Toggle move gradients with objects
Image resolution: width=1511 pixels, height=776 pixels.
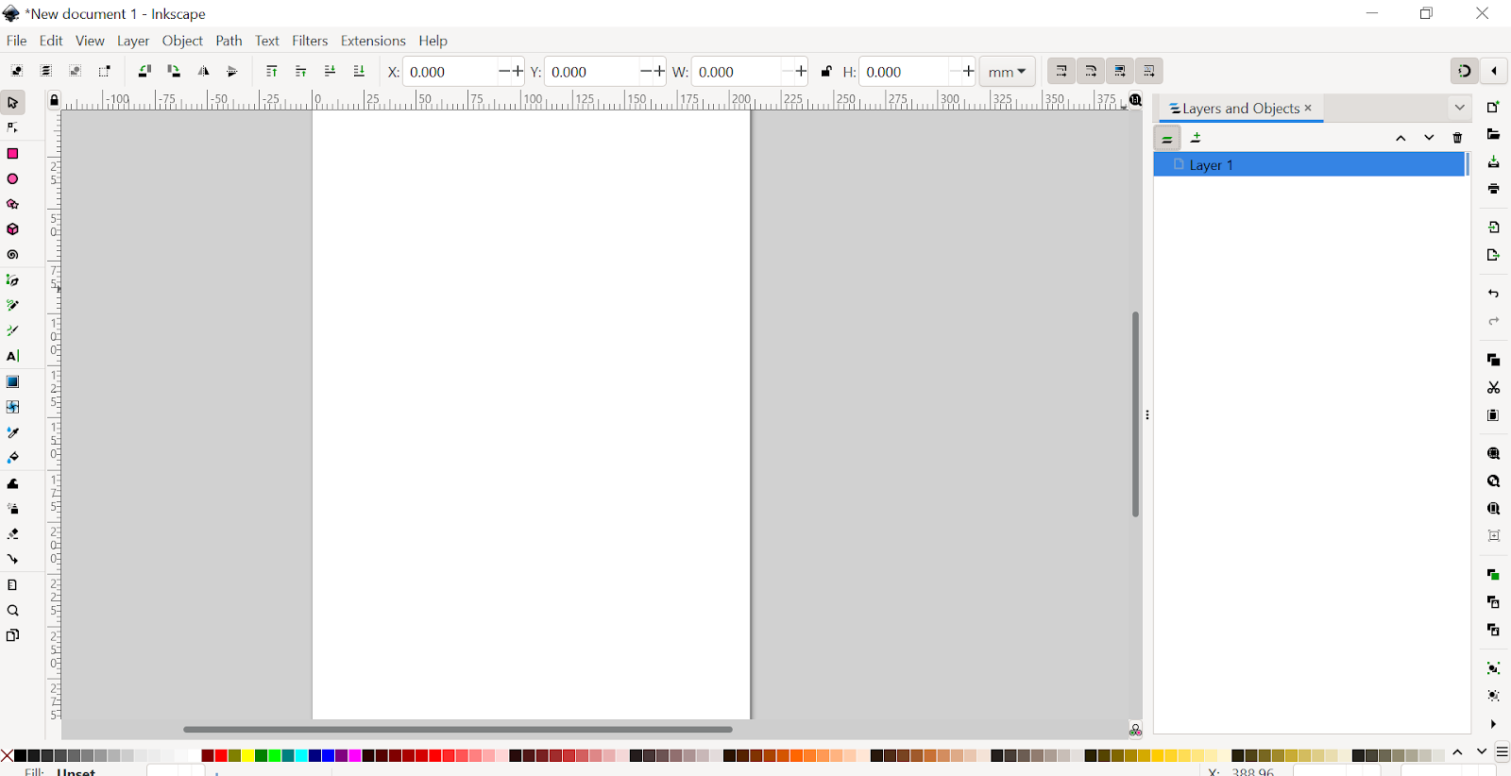click(x=1120, y=71)
